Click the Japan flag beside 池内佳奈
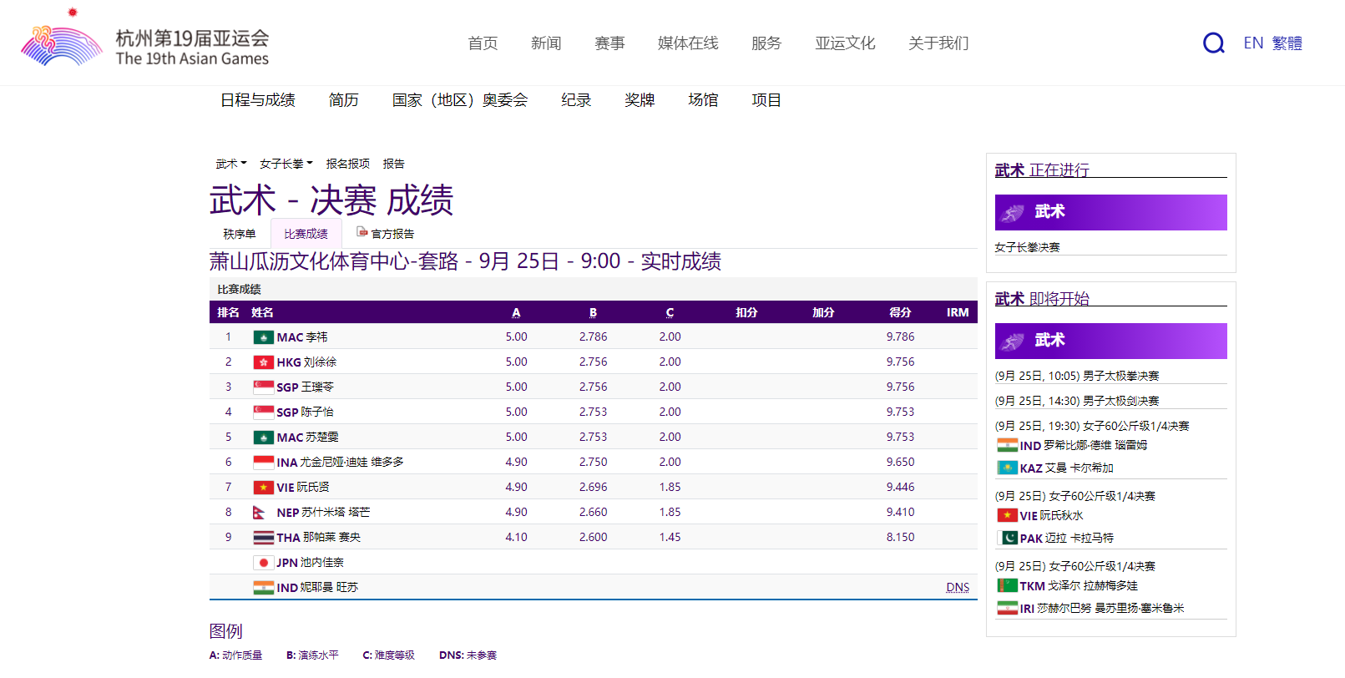The height and width of the screenshot is (678, 1345). click(263, 563)
